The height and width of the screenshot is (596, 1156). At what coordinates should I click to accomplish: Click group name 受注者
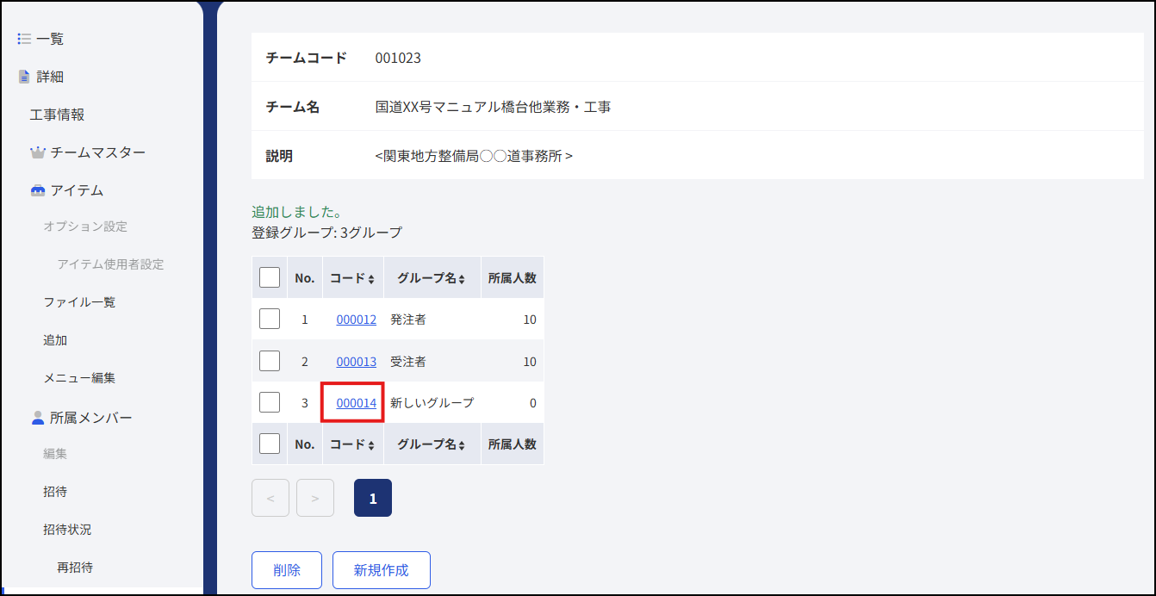pos(408,362)
